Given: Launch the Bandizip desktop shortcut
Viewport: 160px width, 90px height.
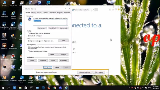Looking at the screenshot, I should coord(13,68).
